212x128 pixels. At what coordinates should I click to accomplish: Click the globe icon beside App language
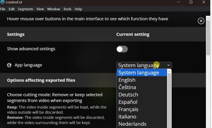coord(9,65)
